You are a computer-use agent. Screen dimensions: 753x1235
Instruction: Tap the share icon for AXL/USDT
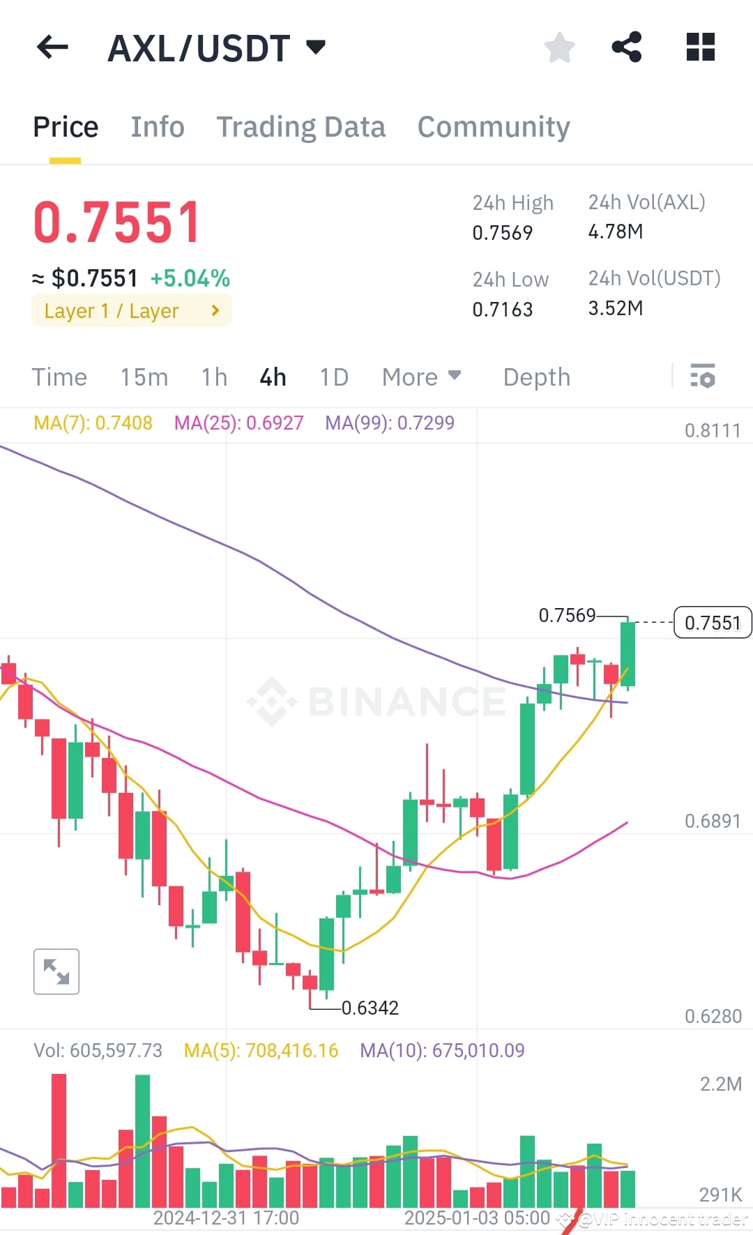point(627,47)
